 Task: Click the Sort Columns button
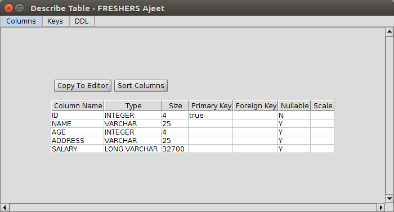pos(141,86)
